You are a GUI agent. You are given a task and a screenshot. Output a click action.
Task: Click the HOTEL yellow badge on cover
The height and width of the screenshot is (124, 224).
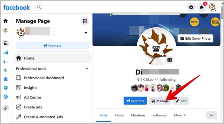194,22
